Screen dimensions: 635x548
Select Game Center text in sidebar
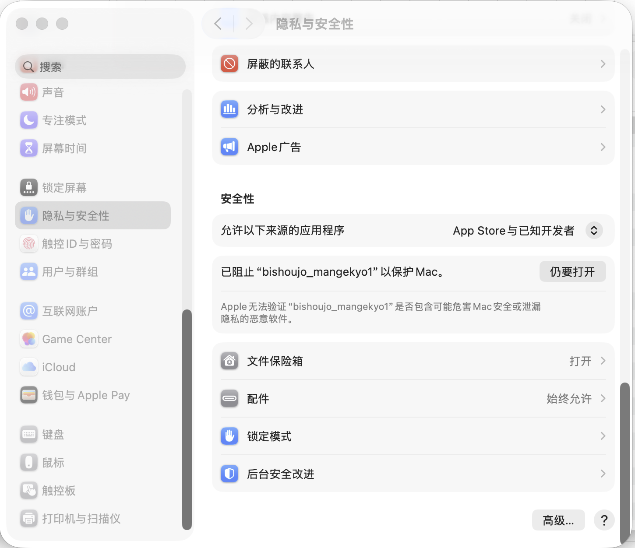pos(77,339)
